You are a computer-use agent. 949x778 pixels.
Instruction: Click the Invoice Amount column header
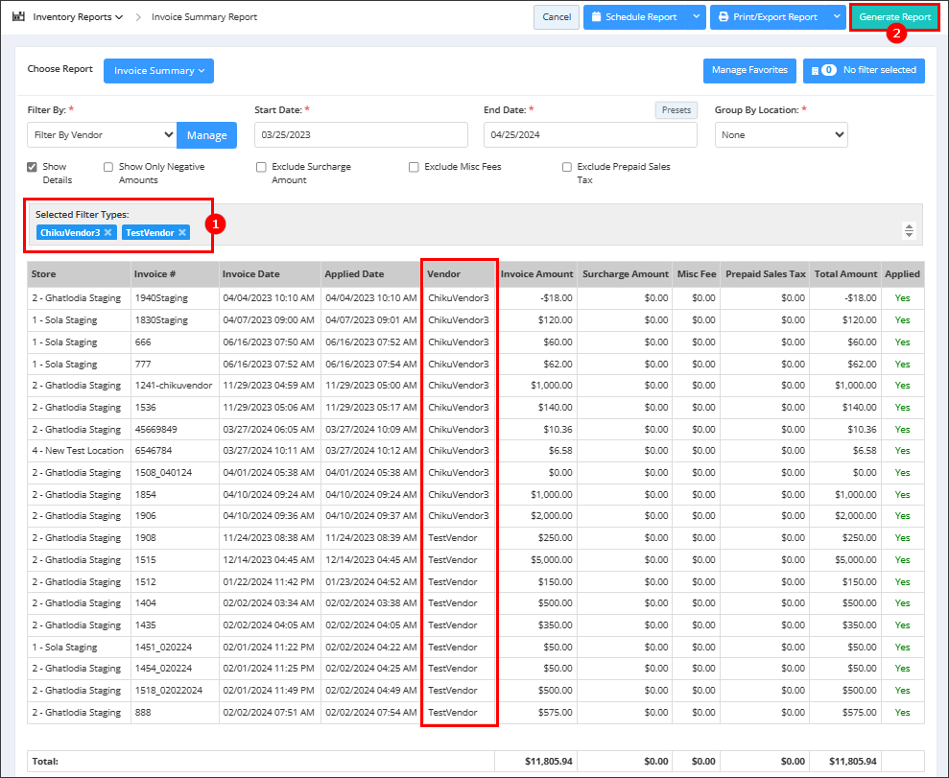click(x=536, y=274)
